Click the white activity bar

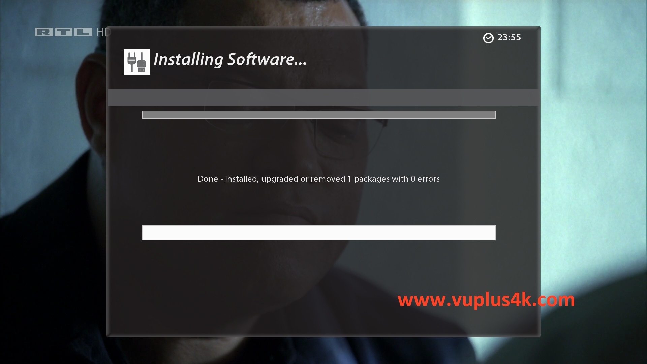[318, 233]
